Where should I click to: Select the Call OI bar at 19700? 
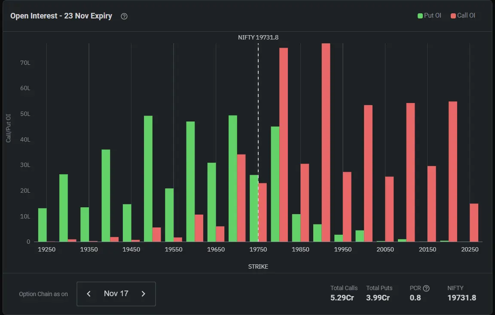[241, 198]
